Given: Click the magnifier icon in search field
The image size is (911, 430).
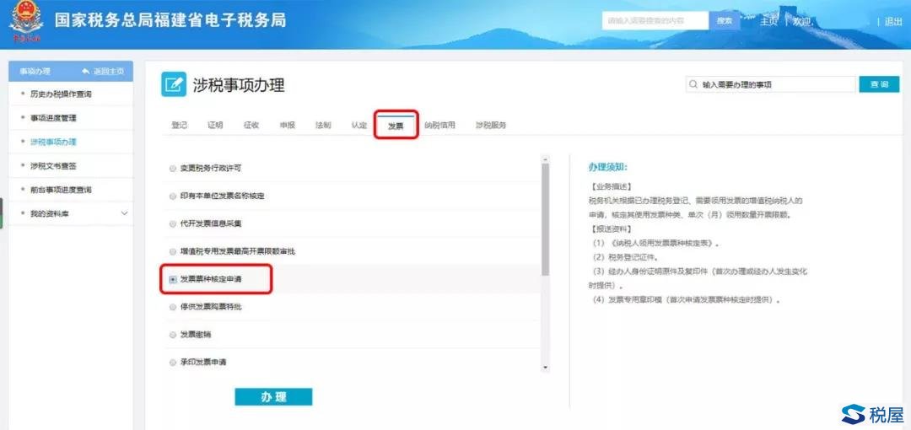Looking at the screenshot, I should (x=693, y=85).
